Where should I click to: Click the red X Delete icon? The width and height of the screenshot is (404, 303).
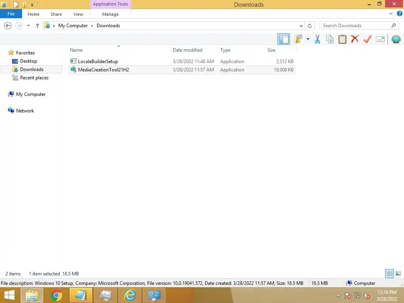[x=355, y=39]
